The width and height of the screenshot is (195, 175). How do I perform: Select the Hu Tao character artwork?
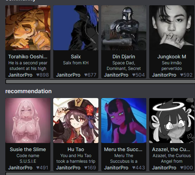76,121
